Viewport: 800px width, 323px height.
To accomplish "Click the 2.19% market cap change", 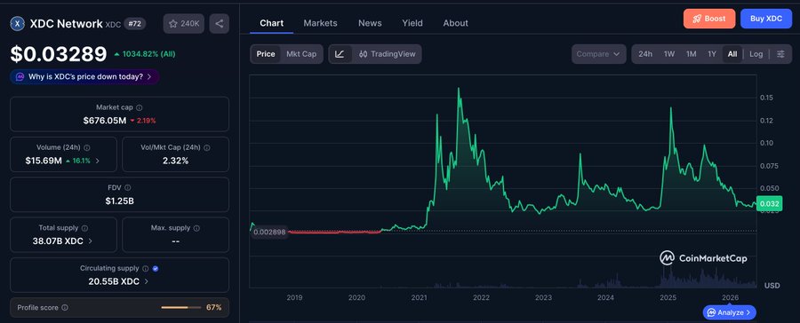I will tap(146, 121).
